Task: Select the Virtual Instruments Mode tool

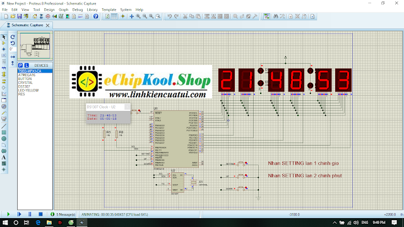Action: point(4,119)
